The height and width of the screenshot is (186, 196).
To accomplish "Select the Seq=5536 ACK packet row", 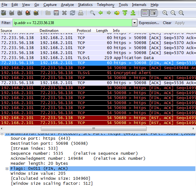I will (98, 83).
